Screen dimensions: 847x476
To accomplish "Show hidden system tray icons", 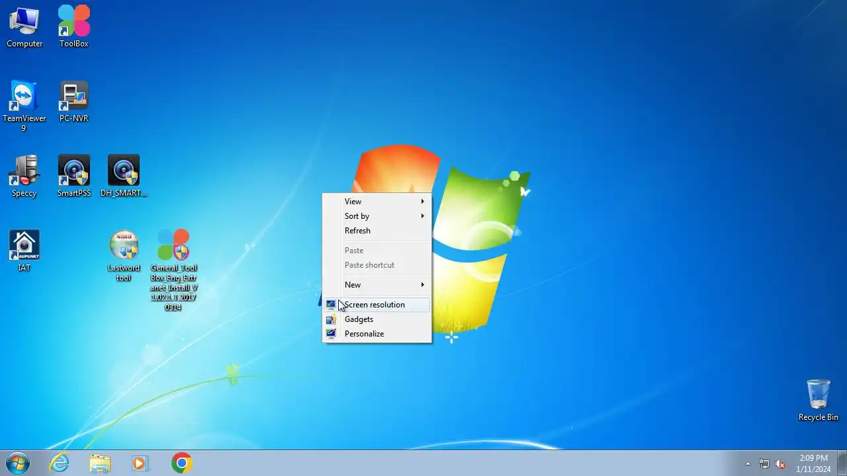I will [x=748, y=464].
